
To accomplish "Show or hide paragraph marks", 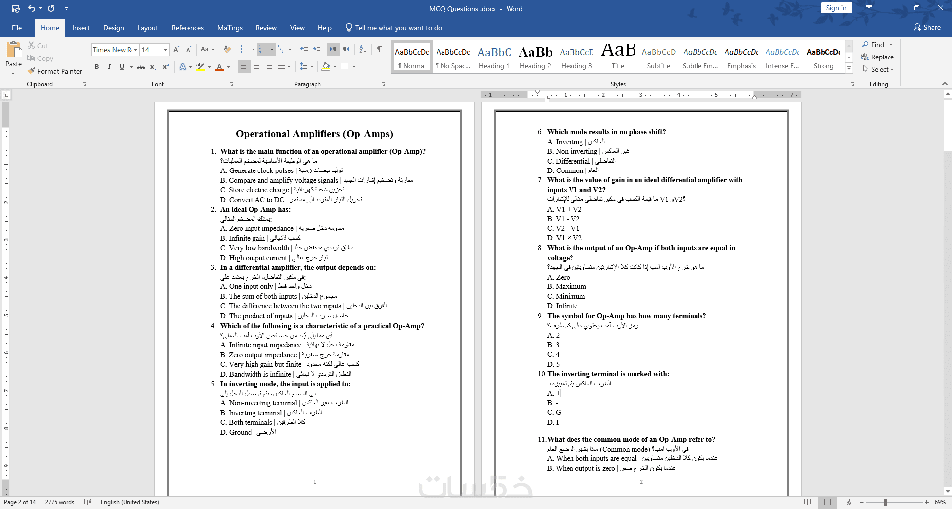I will [x=379, y=49].
